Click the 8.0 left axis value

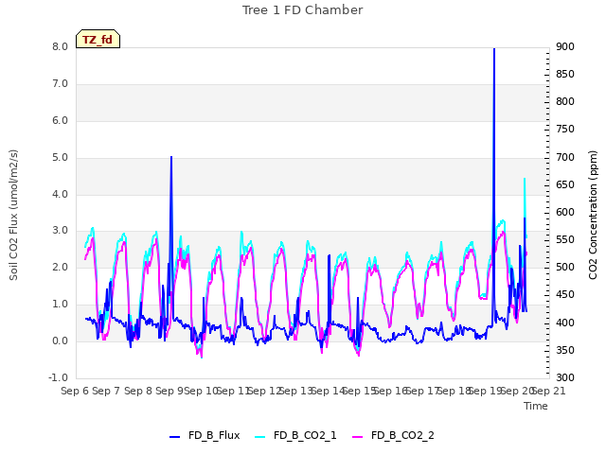pos(60,46)
